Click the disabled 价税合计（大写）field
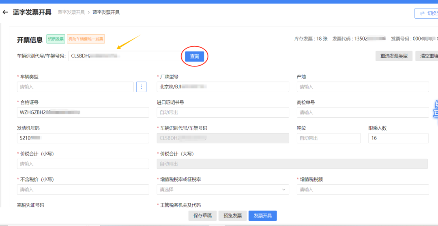This screenshot has width=438, height=226. click(x=292, y=164)
